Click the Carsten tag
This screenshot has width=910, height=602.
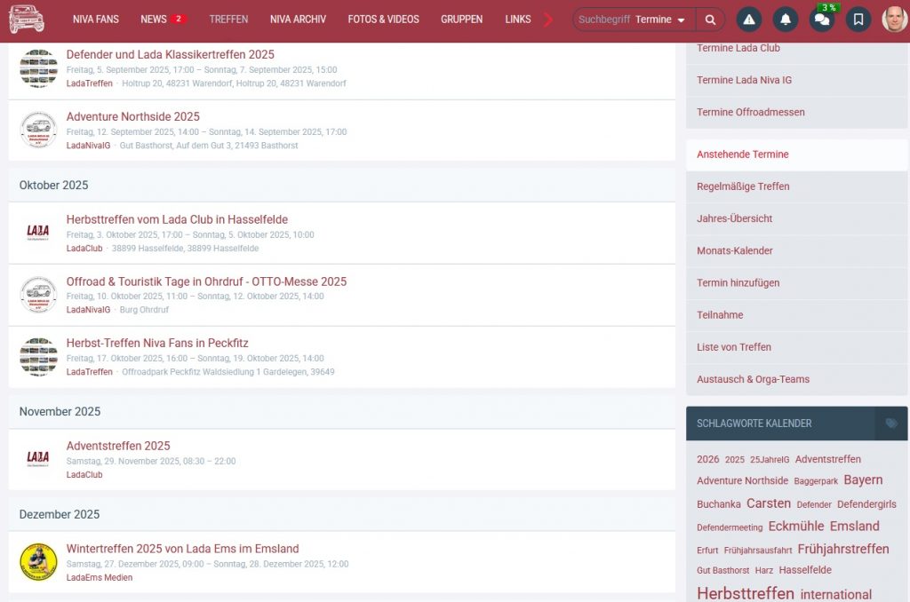point(769,503)
